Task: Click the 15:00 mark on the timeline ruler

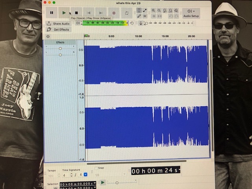Action: point(165,36)
